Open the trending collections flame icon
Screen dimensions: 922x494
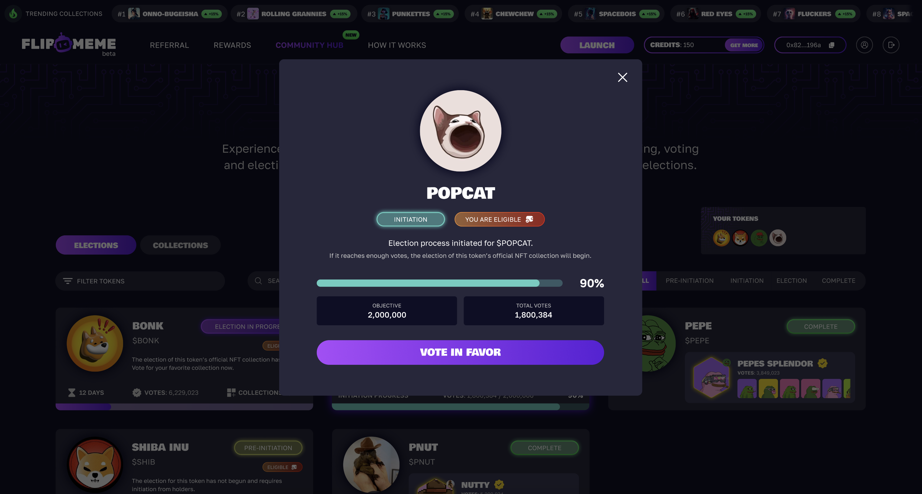(x=13, y=14)
